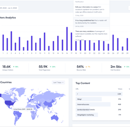Click the tallest bar for day 16
The image size is (130, 127).
point(67,39)
